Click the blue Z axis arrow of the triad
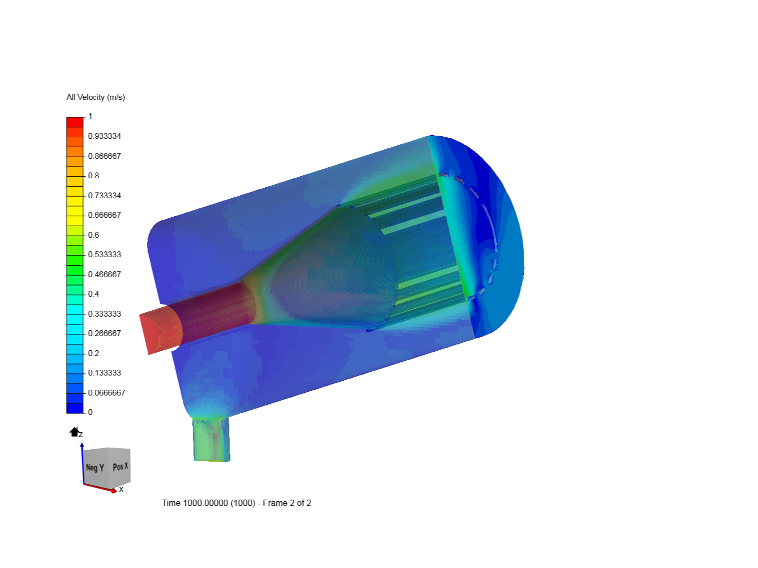 point(82,463)
